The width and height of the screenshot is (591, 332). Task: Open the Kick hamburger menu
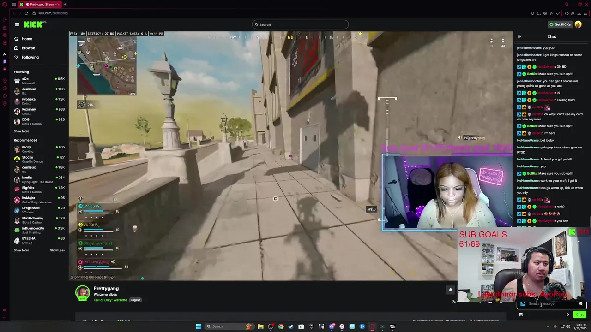[x=17, y=24]
